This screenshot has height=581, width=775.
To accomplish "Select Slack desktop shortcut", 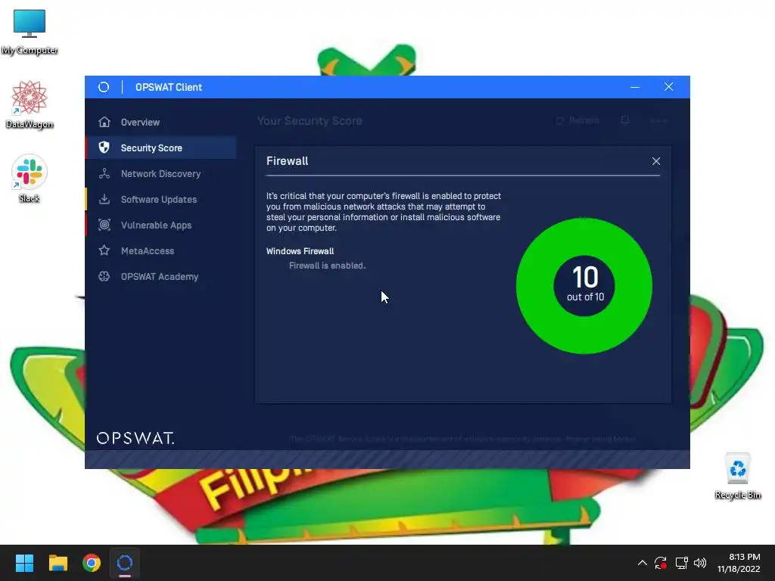I will pyautogui.click(x=30, y=179).
